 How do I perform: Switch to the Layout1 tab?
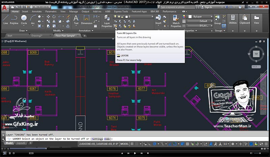[x=21, y=143]
